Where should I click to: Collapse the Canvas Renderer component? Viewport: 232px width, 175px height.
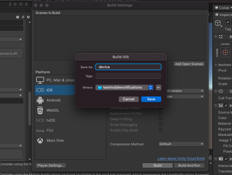click(216, 91)
